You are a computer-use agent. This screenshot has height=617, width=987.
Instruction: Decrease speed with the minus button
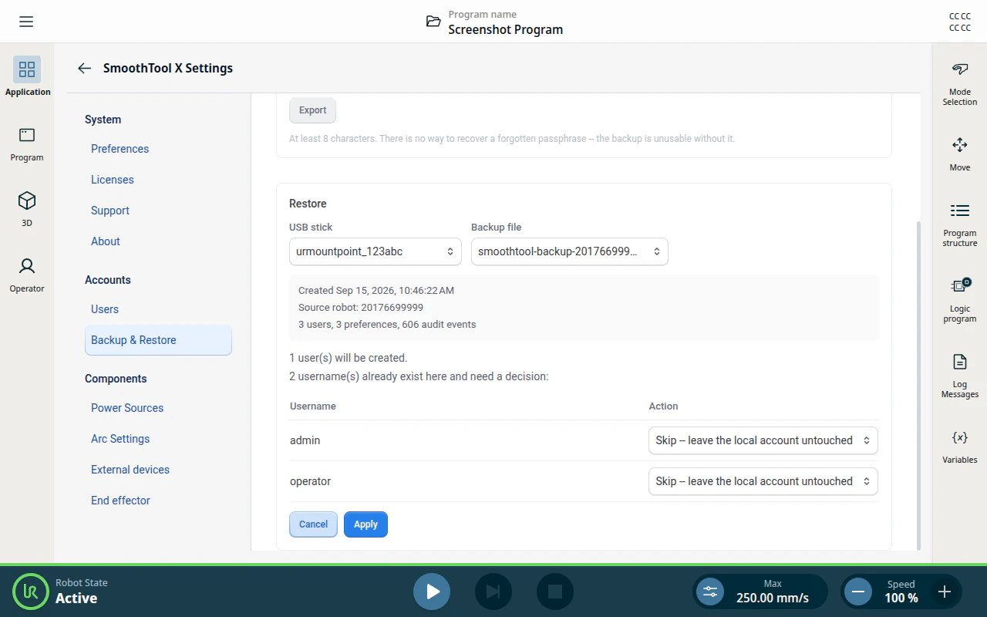tap(858, 592)
